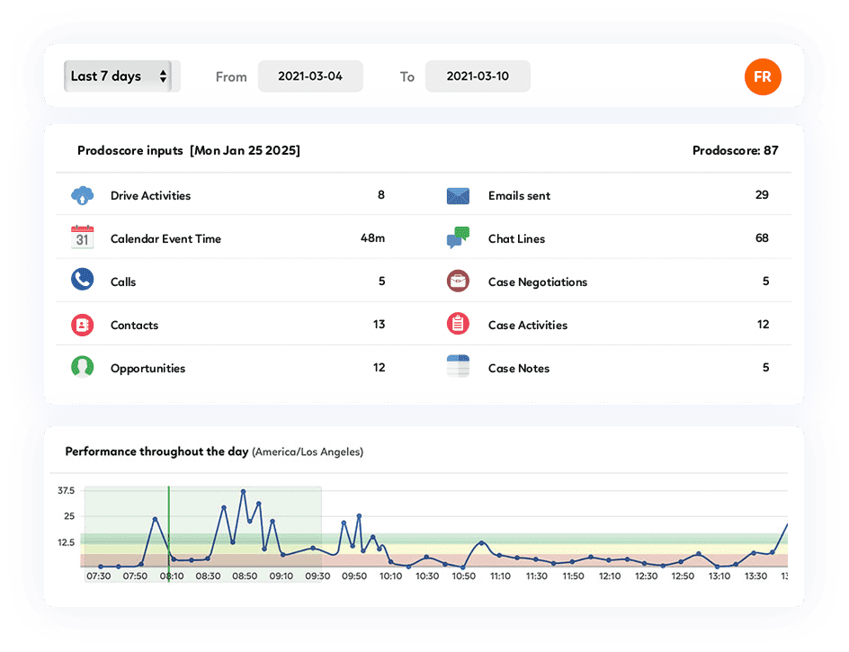Click the Calls phone icon

83,281
